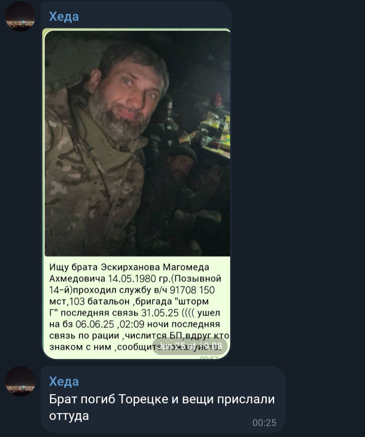Image resolution: width=365 pixels, height=437 pixels.
Task: Tap sender name Хеда above the short text message
Action: click(64, 381)
